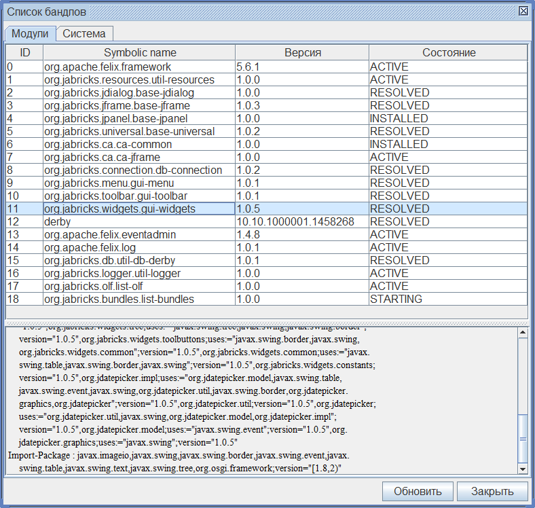This screenshot has height=508, width=535.
Task: Click ACTIVE state of eventadmin row
Action: click(x=448, y=234)
